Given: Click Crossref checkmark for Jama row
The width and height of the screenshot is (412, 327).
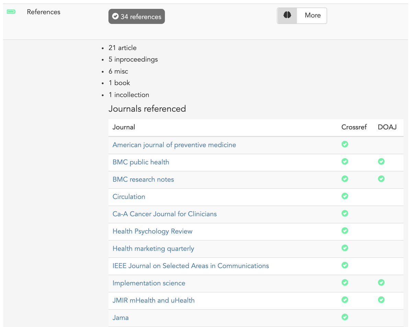Looking at the screenshot, I should (345, 317).
